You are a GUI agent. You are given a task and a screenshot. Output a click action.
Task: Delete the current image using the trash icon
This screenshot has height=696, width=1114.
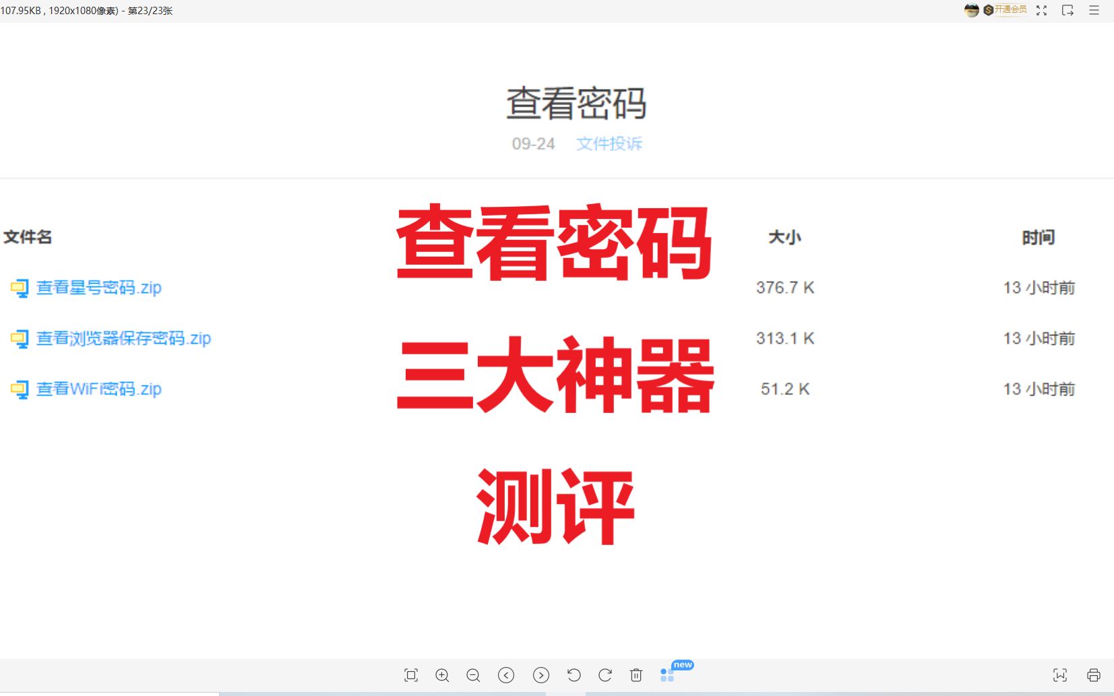636,674
